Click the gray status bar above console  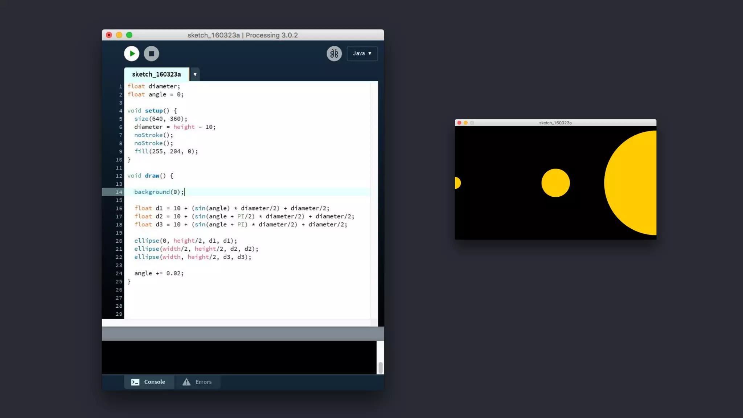coord(242,333)
